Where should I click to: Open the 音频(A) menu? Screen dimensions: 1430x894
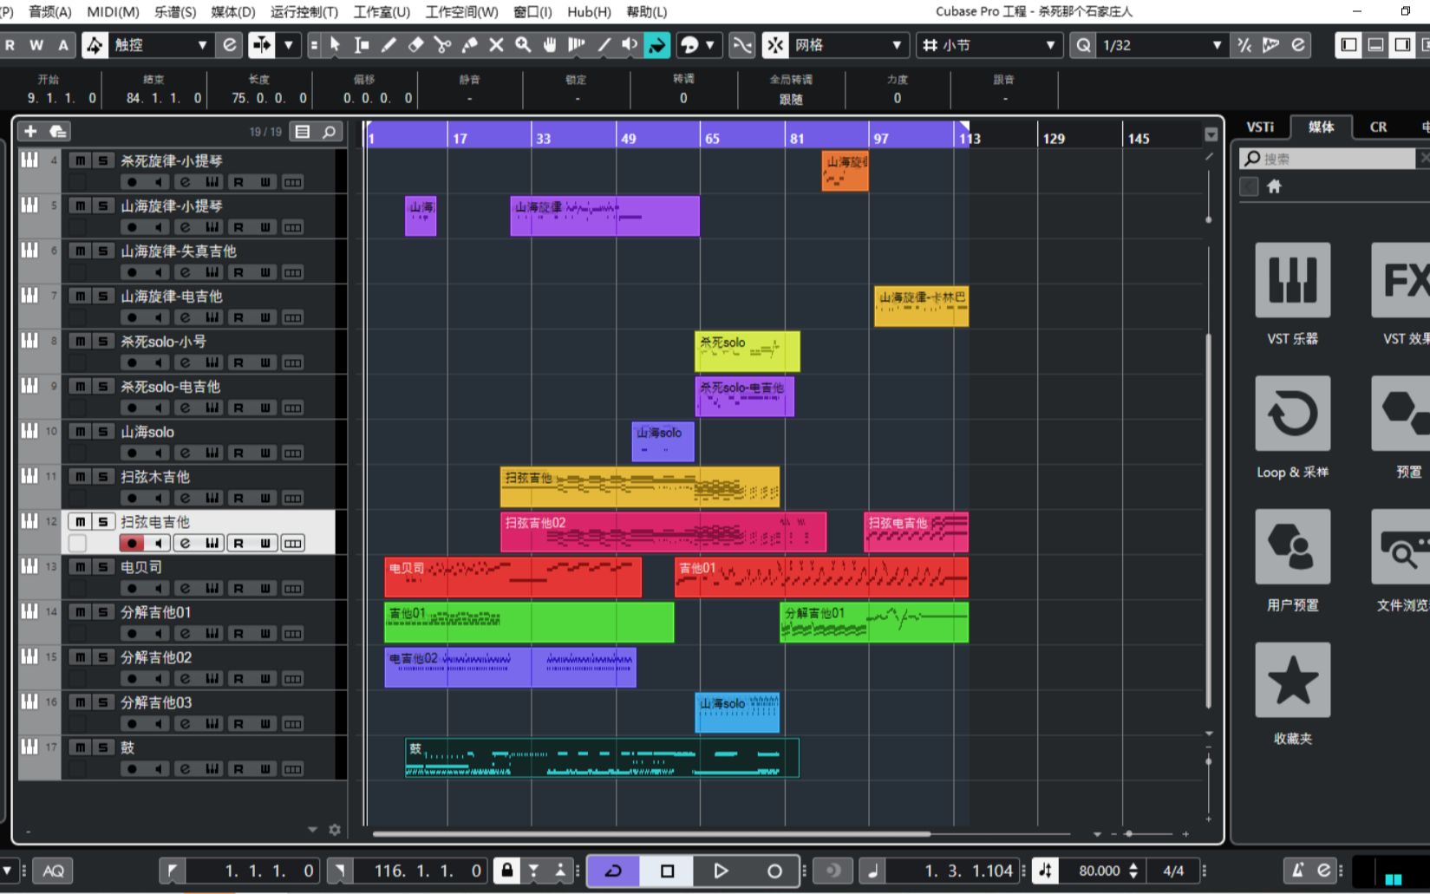50,12
